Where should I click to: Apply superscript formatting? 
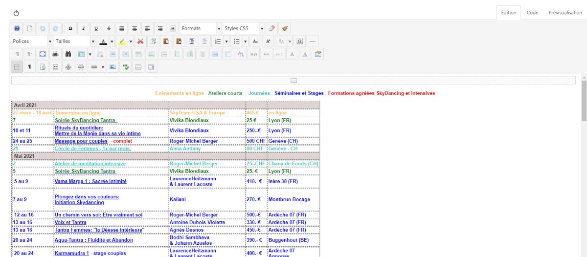(268, 41)
